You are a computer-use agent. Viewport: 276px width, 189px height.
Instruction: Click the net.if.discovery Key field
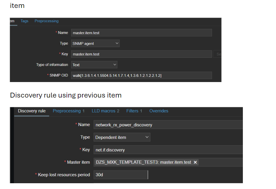[168, 150]
